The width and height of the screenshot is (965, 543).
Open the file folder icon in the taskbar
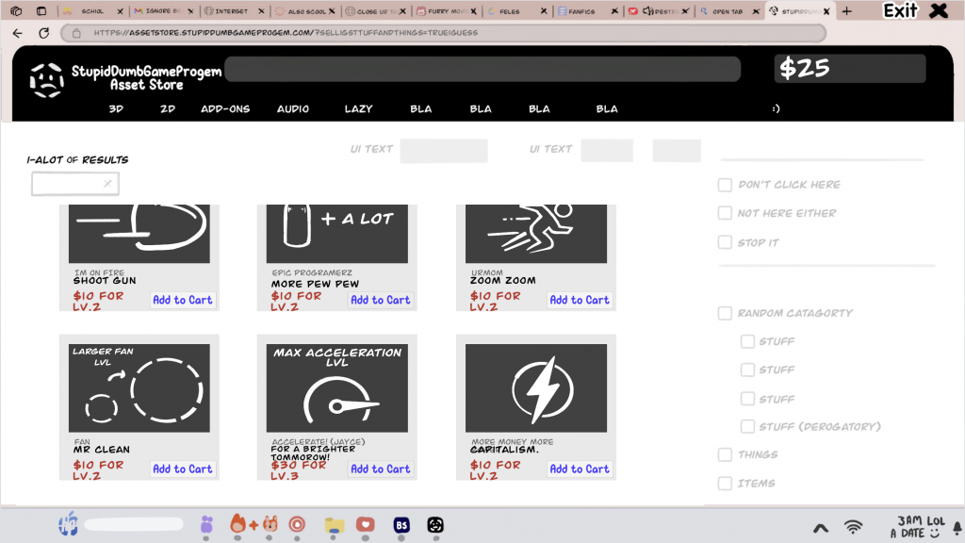333,524
